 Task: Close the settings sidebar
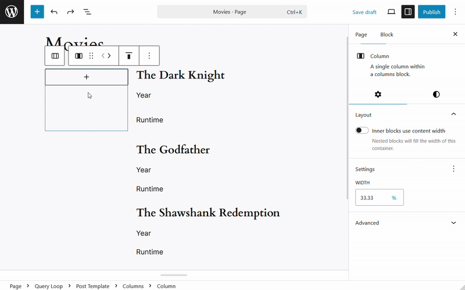coord(455,34)
